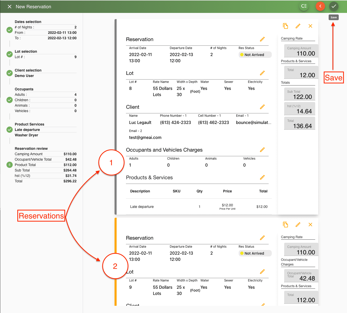347x313 pixels.
Task: Click Not Arrived status in second reservation
Action: pos(255,253)
